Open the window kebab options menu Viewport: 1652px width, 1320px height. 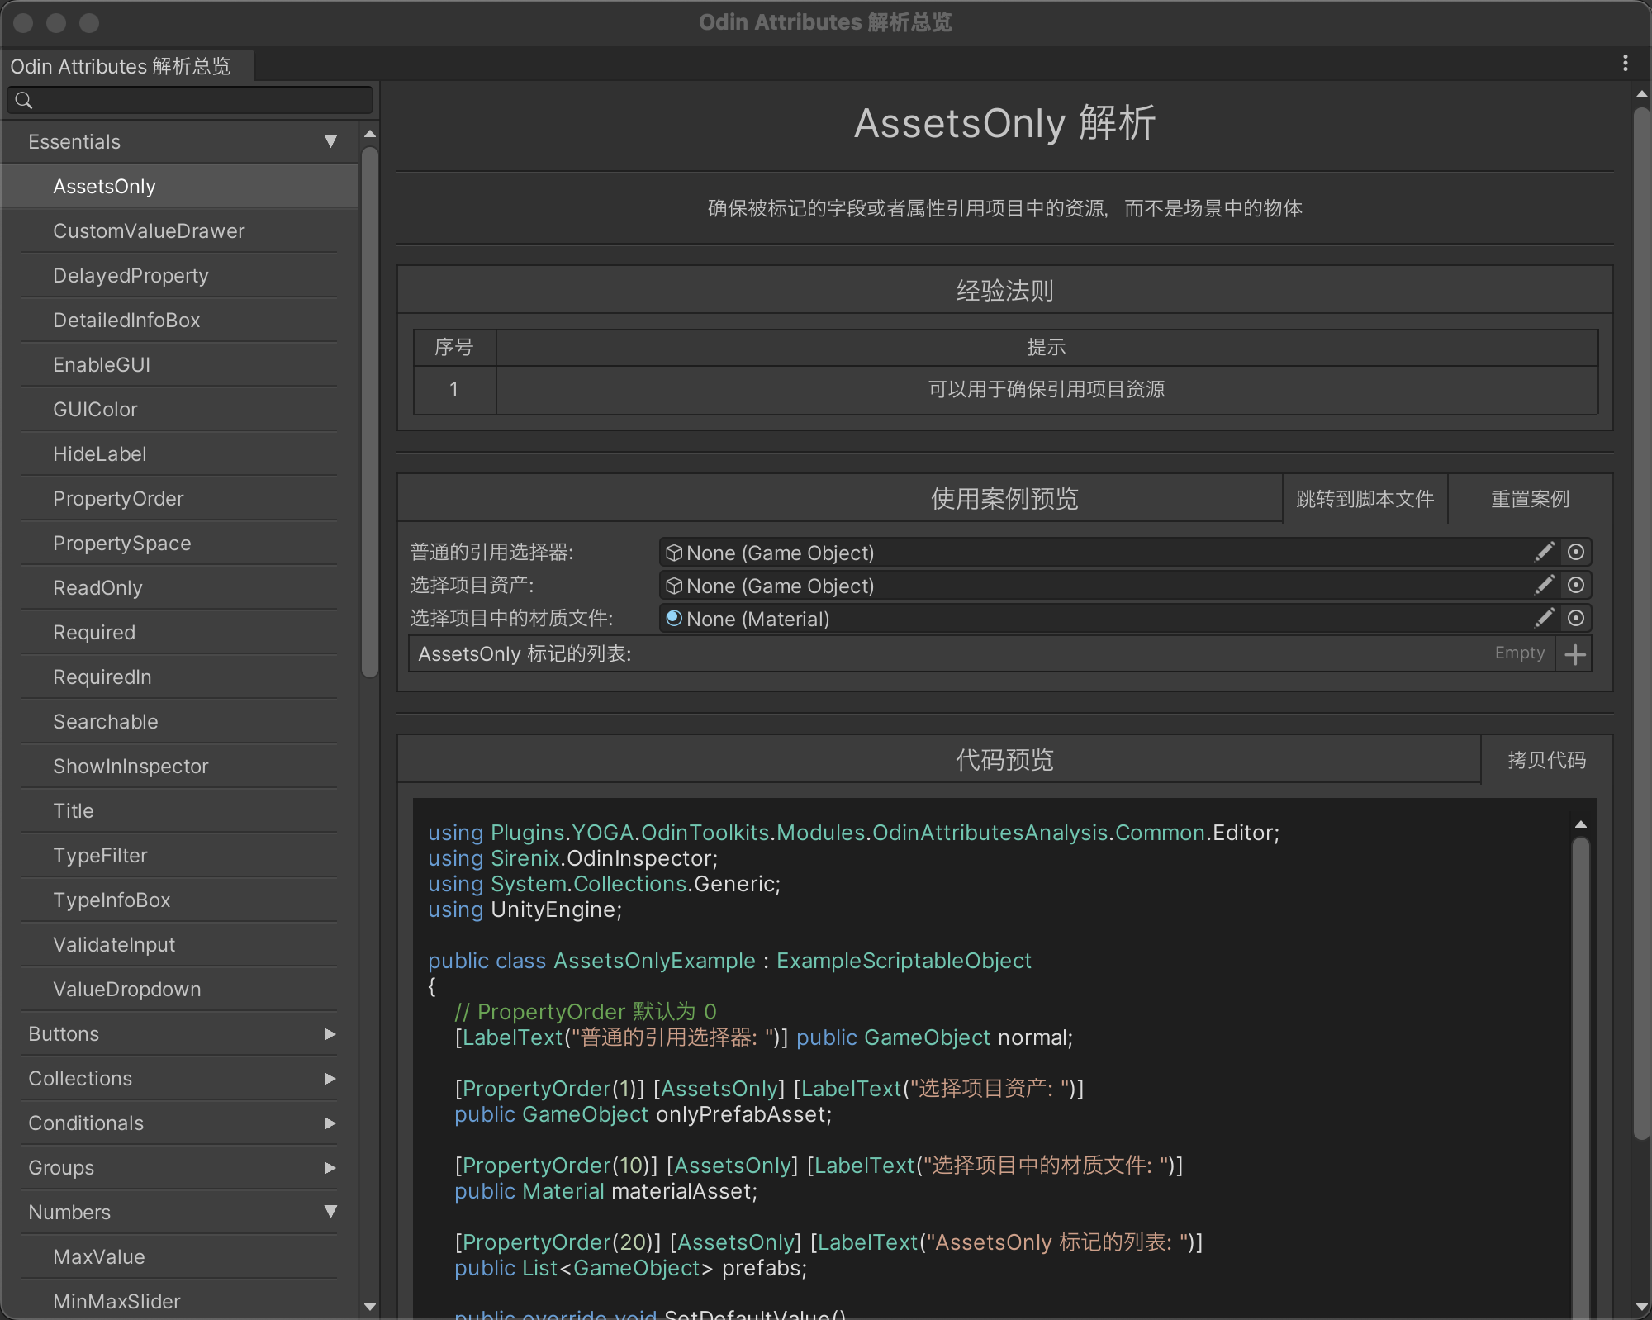(1625, 63)
